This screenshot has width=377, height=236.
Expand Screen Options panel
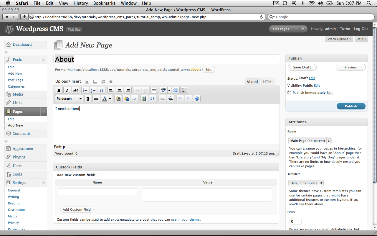click(x=339, y=39)
